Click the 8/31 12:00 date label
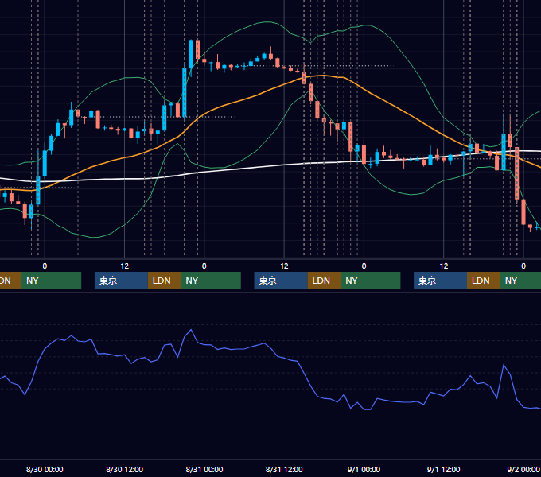Screen dimensions: 541x477 [284, 469]
